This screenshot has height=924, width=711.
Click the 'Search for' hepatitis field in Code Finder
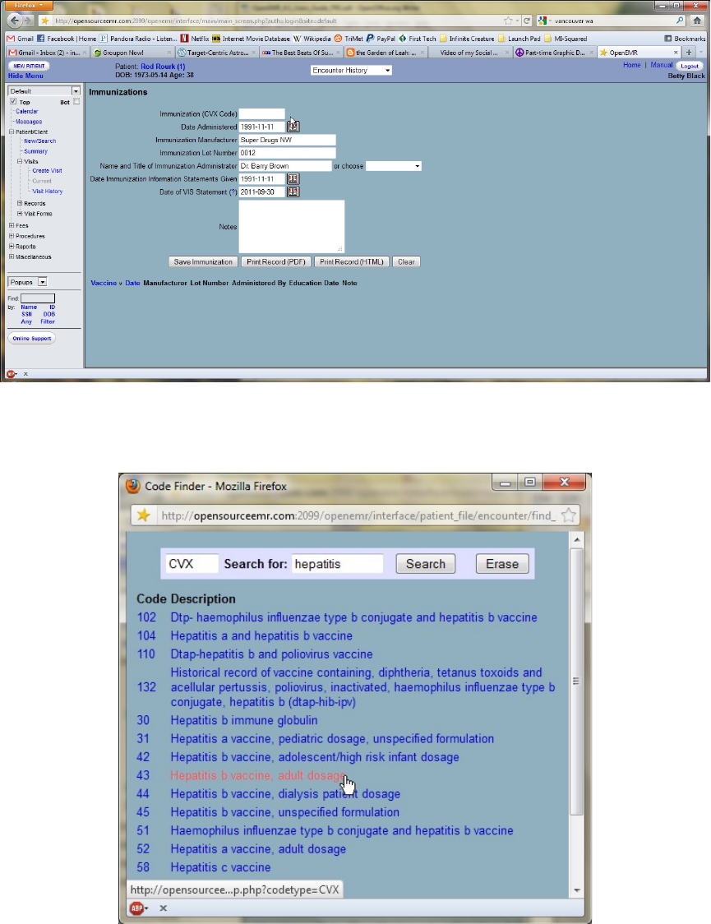(x=337, y=564)
